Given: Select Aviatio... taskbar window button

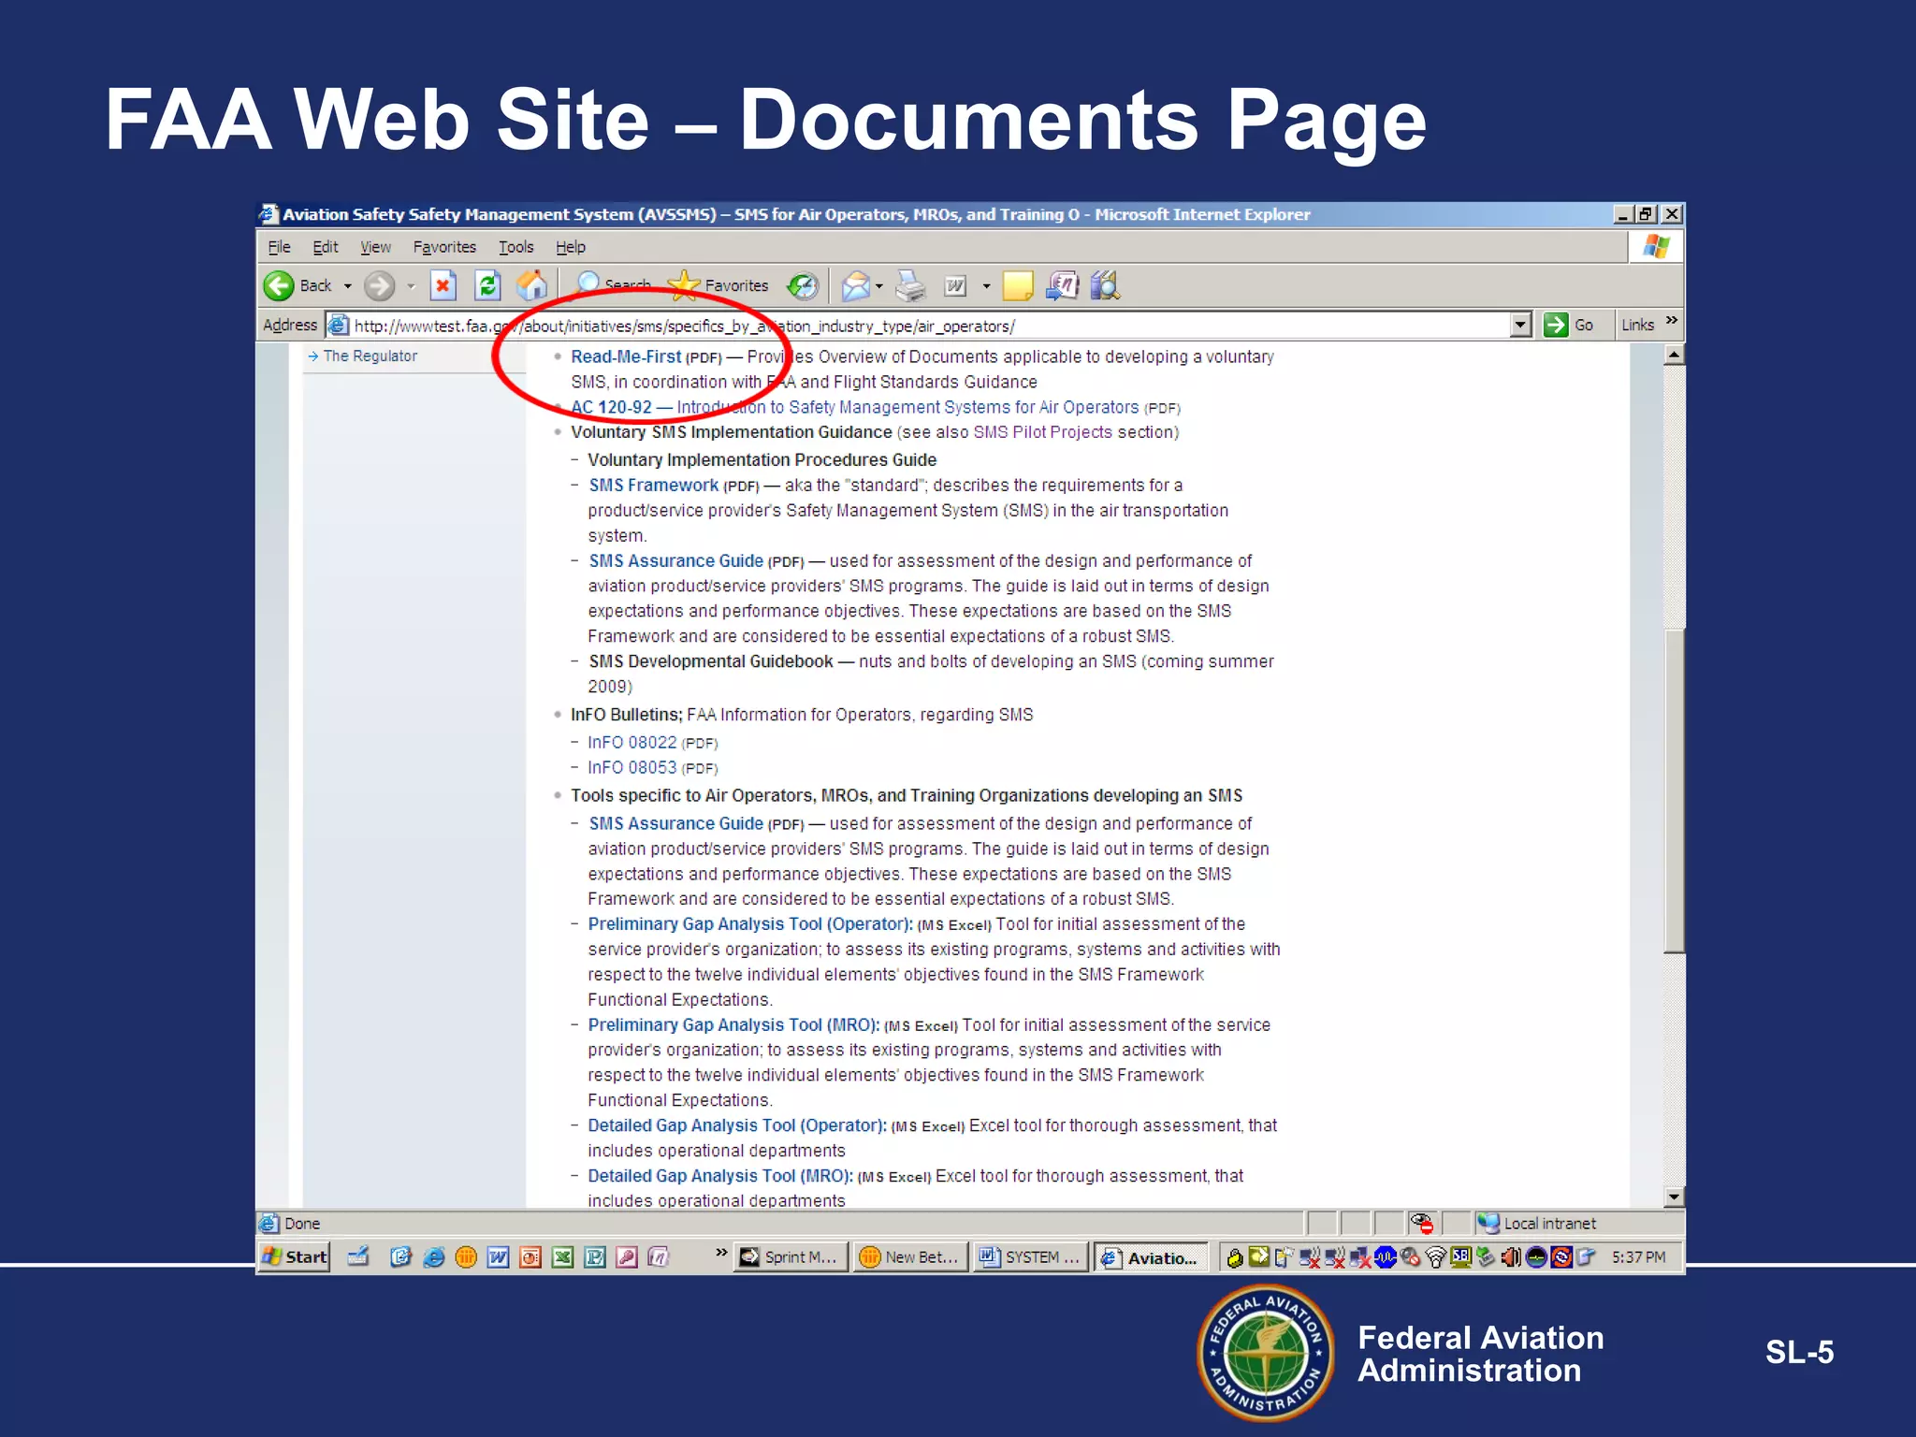Looking at the screenshot, I should [1151, 1257].
